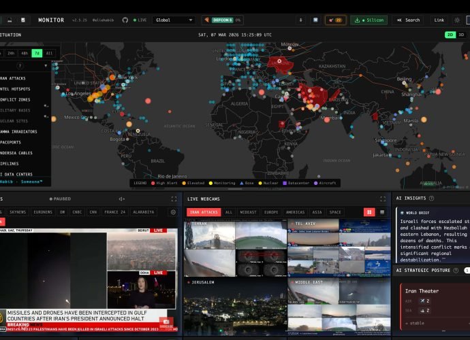Open the Global region dropdown
470x340 pixels.
[x=174, y=20]
